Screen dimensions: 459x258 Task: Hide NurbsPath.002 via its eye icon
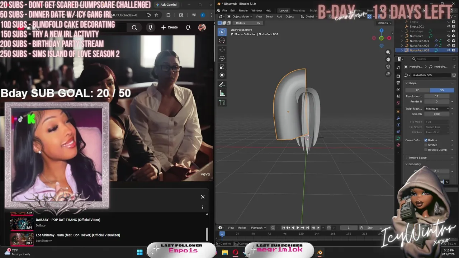click(x=449, y=46)
